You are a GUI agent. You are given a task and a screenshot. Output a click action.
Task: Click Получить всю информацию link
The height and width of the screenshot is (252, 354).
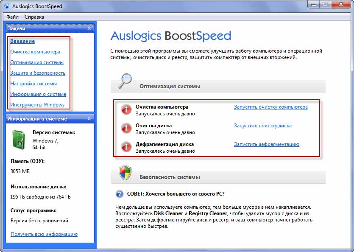[44, 234]
